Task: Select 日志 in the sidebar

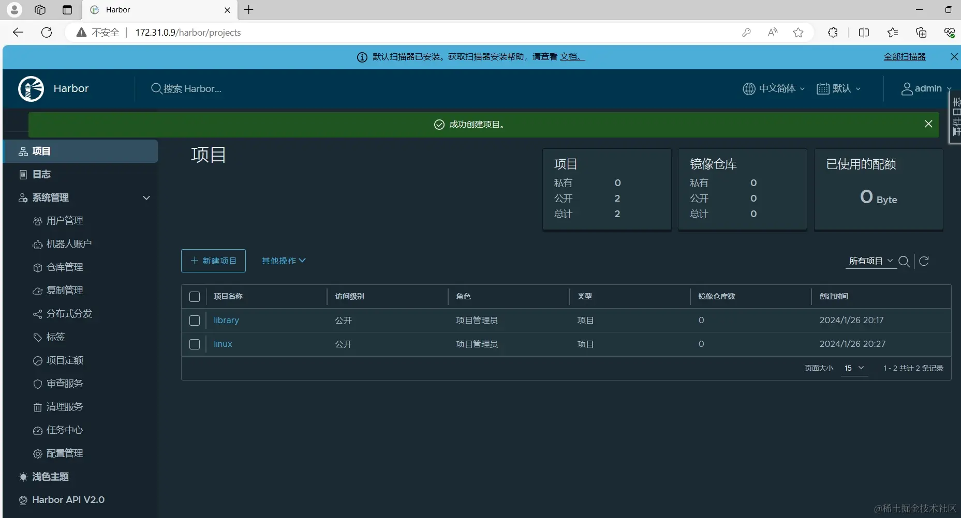Action: 41,174
